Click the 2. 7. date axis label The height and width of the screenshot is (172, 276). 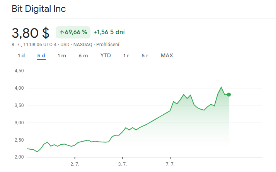click(75, 164)
